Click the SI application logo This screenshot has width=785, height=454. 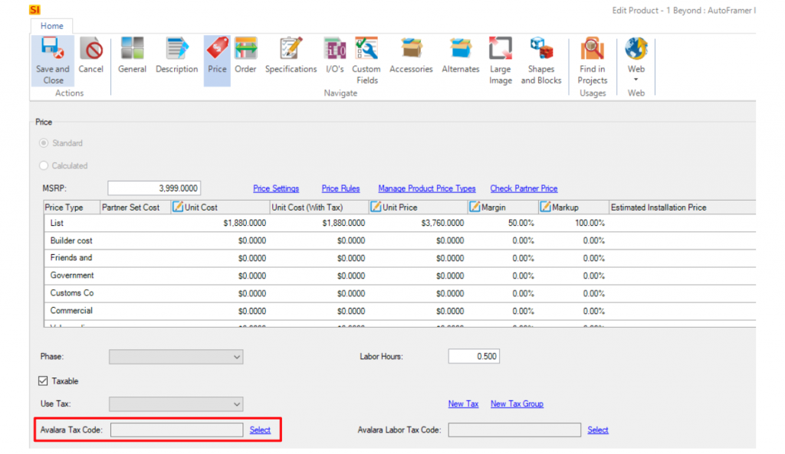[34, 10]
